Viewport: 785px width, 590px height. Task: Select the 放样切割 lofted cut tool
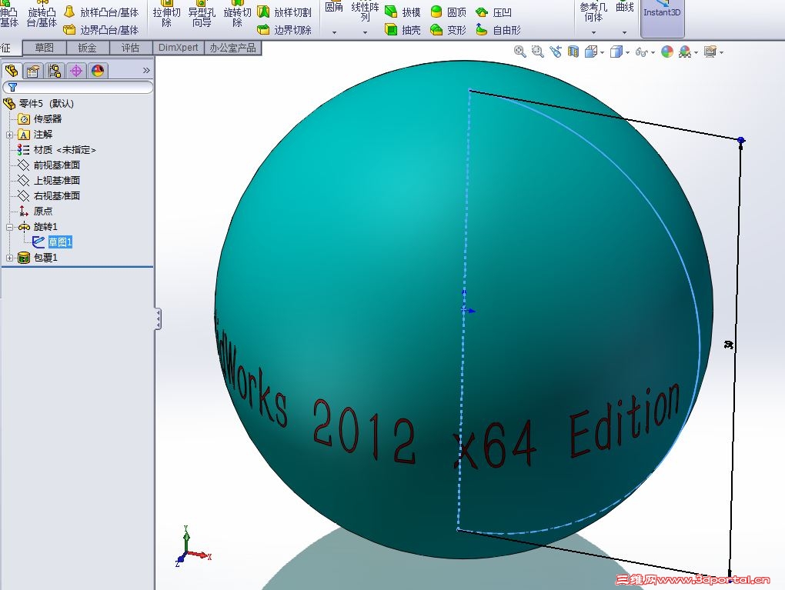click(284, 12)
